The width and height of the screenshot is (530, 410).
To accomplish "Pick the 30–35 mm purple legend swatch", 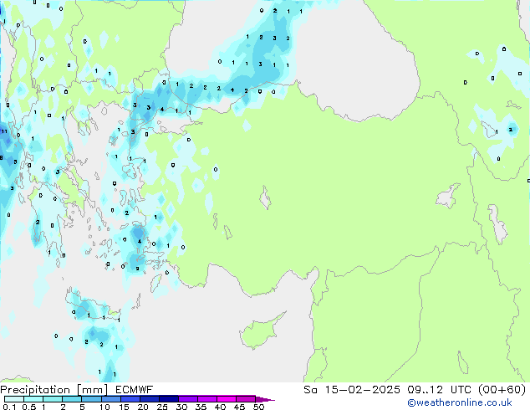I will tap(188, 399).
